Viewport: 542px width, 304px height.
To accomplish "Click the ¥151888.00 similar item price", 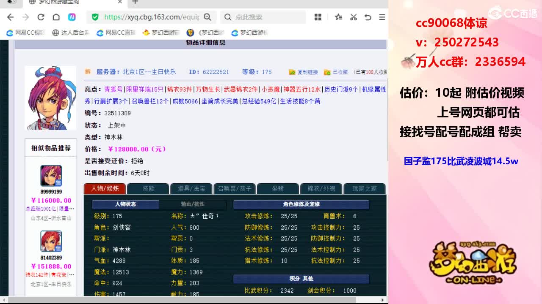I will point(51,266).
